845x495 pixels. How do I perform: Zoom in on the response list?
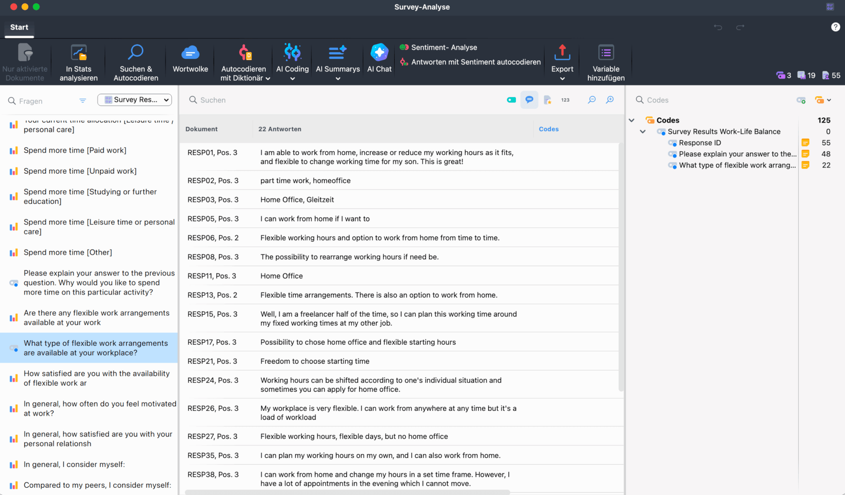pyautogui.click(x=610, y=99)
